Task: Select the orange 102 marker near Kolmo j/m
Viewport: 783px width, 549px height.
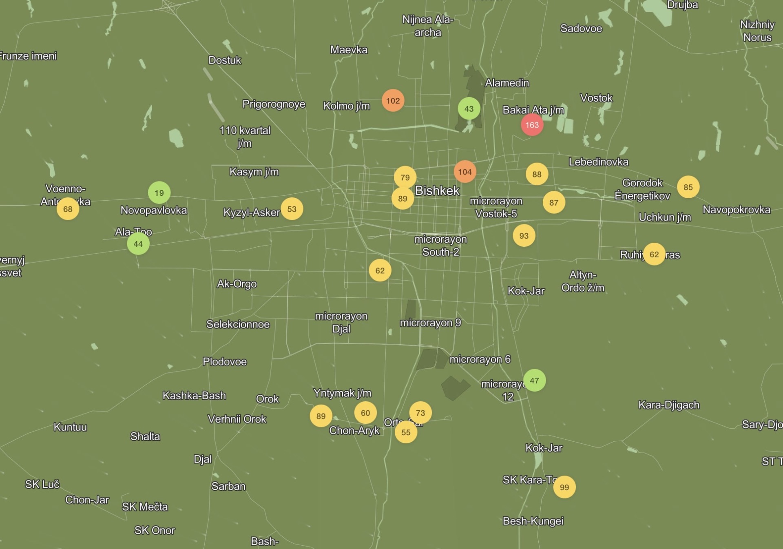Action: click(393, 100)
